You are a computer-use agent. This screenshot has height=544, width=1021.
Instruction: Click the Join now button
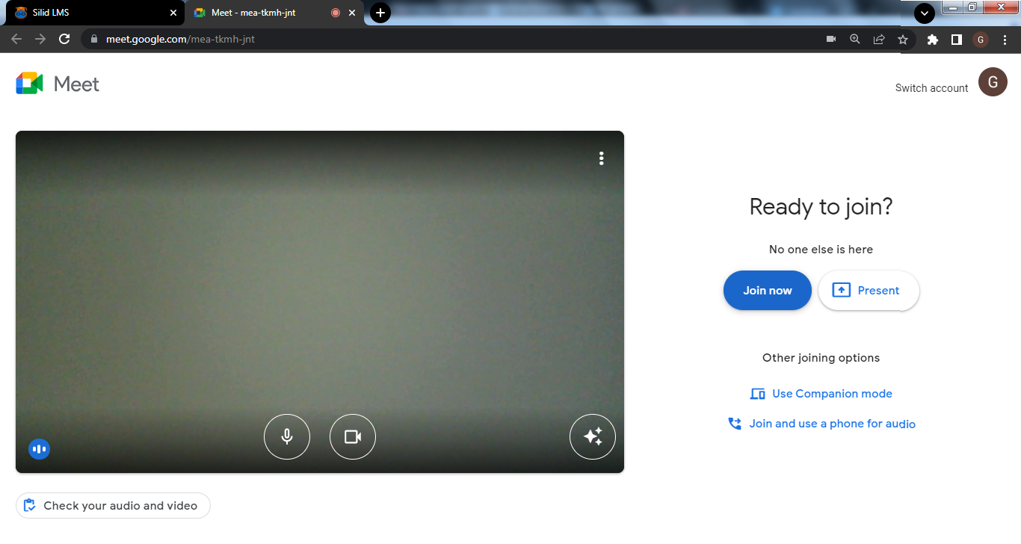coord(767,291)
